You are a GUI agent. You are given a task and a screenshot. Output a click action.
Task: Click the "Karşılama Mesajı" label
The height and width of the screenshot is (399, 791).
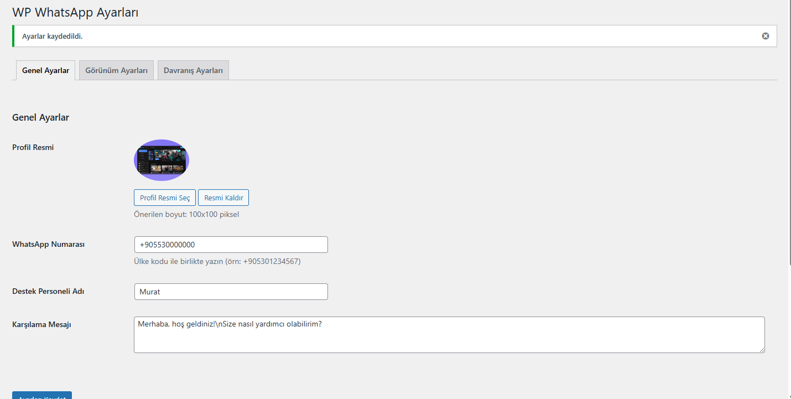click(41, 324)
